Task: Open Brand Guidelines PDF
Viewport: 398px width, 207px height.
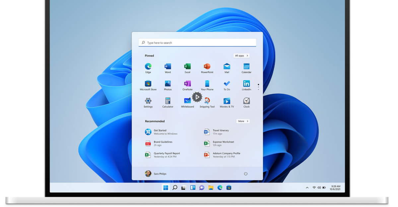Action: (x=159, y=143)
